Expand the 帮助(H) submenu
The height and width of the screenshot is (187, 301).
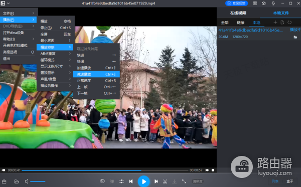[19, 39]
